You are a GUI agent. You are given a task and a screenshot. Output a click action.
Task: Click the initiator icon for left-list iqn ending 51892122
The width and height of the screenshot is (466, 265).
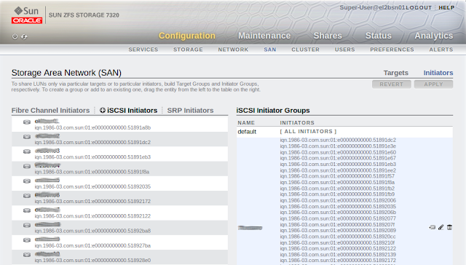tap(27, 210)
